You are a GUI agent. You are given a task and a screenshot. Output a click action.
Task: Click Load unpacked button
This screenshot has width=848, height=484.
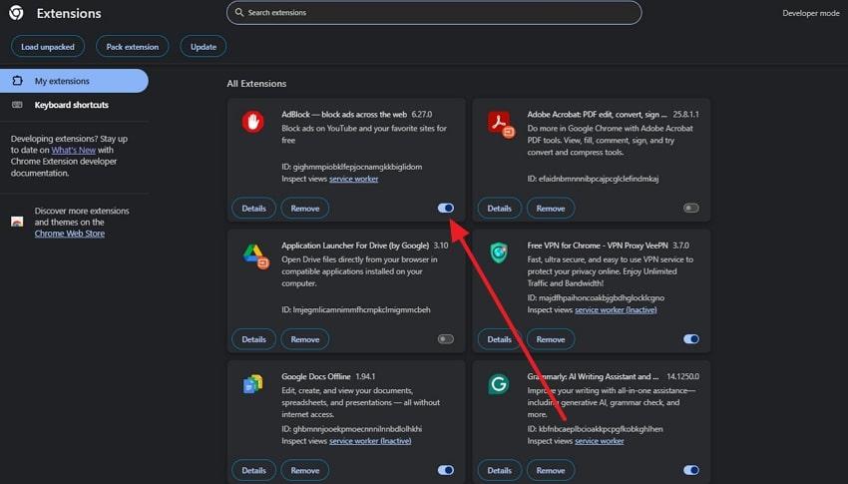coord(48,47)
